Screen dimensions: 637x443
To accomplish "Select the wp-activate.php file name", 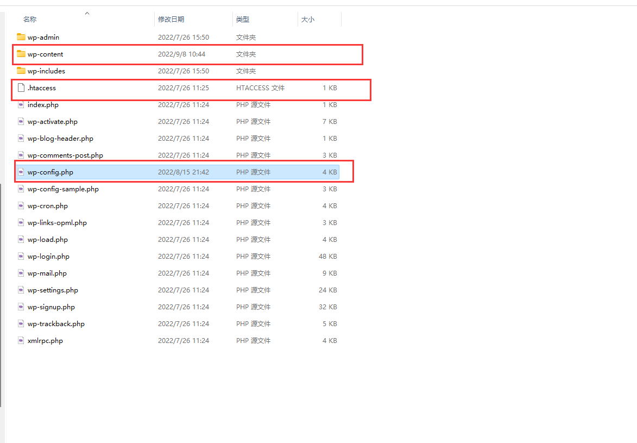I will [x=53, y=122].
